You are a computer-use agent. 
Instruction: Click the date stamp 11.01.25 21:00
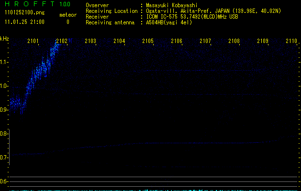tap(24, 22)
